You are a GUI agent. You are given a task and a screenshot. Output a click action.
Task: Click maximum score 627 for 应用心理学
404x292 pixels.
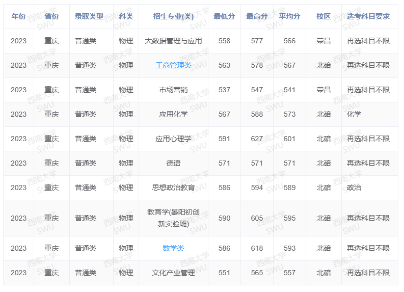257,139
